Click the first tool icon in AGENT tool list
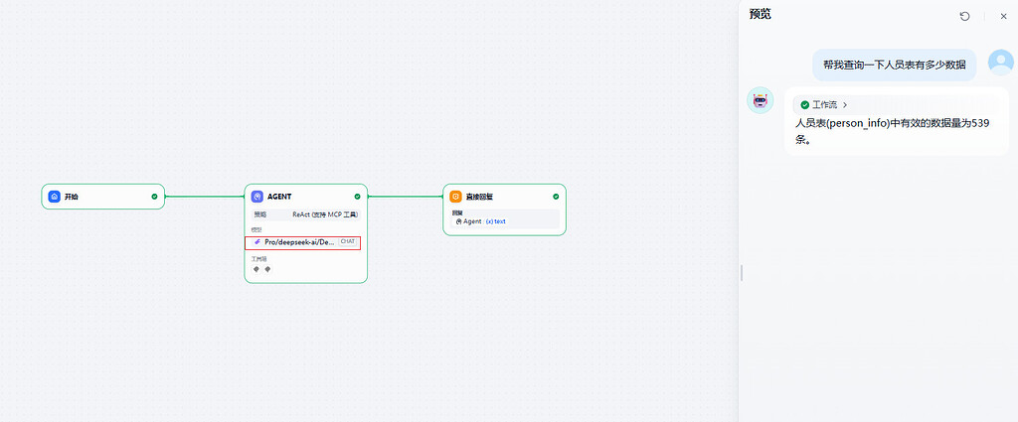The width and height of the screenshot is (1018, 422). 255,269
